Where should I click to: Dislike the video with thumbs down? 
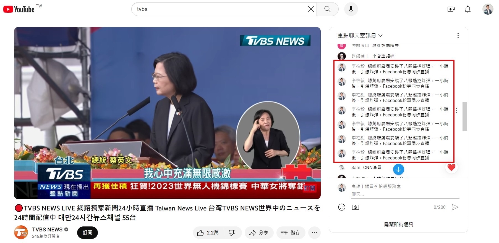pyautogui.click(x=232, y=233)
